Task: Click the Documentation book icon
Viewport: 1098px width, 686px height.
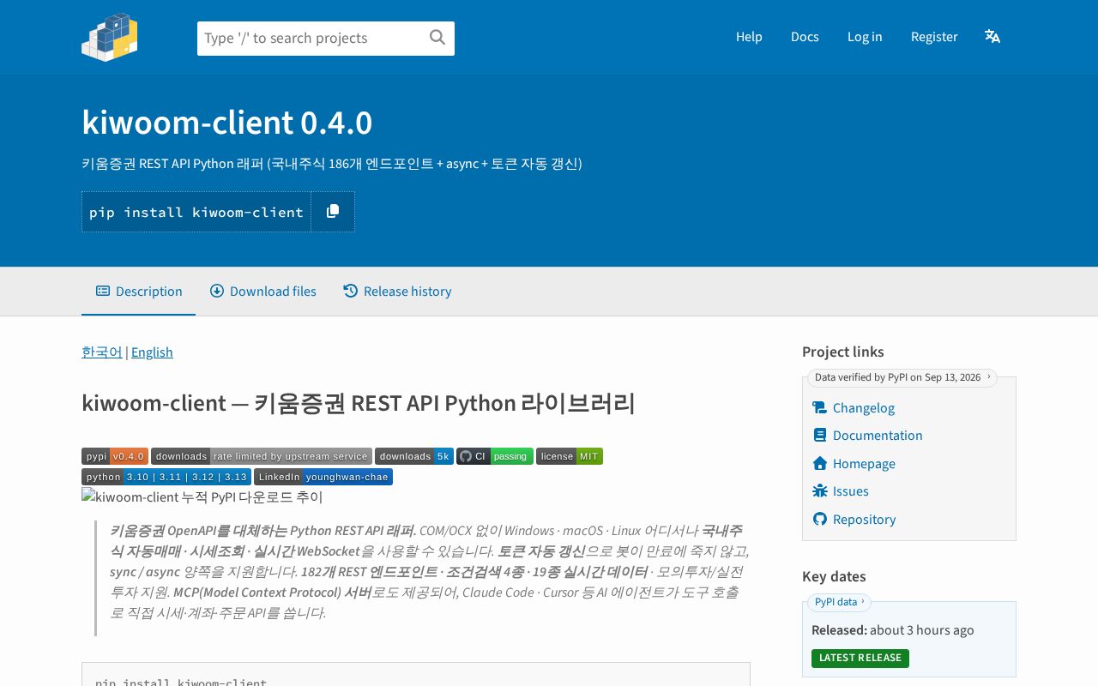Action: click(x=819, y=436)
